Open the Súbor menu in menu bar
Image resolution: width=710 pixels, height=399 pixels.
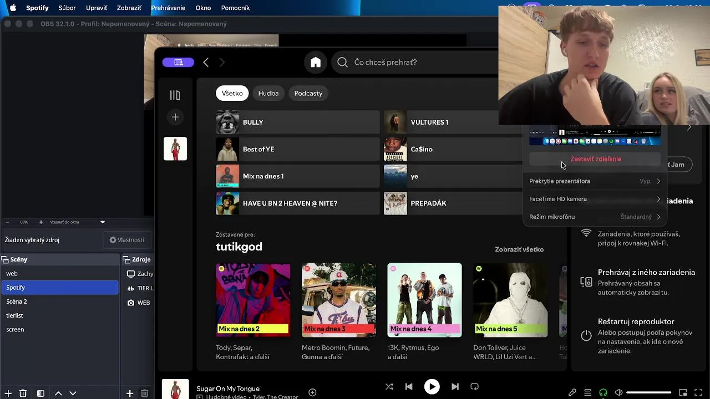(x=67, y=8)
